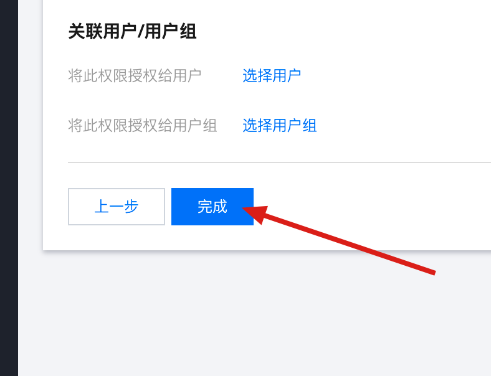Click empty card space right of 选择用户组
This screenshot has width=491, height=376.
(x=404, y=126)
